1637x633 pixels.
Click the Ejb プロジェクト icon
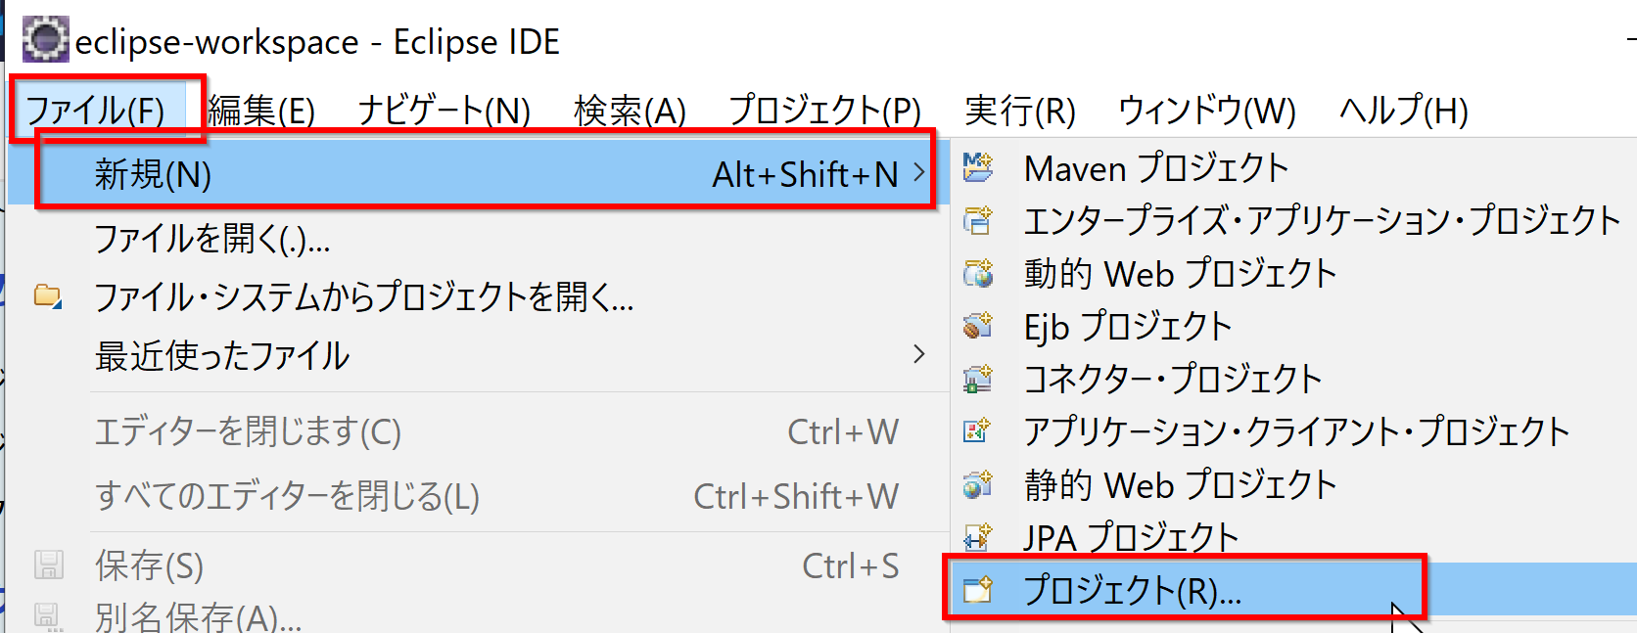tap(977, 326)
